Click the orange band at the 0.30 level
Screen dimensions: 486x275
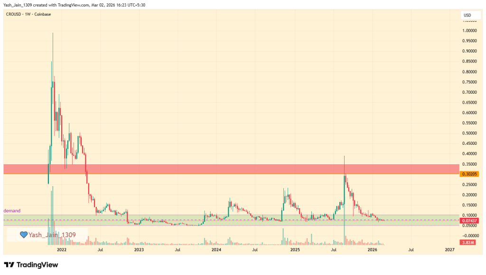pos(237,175)
